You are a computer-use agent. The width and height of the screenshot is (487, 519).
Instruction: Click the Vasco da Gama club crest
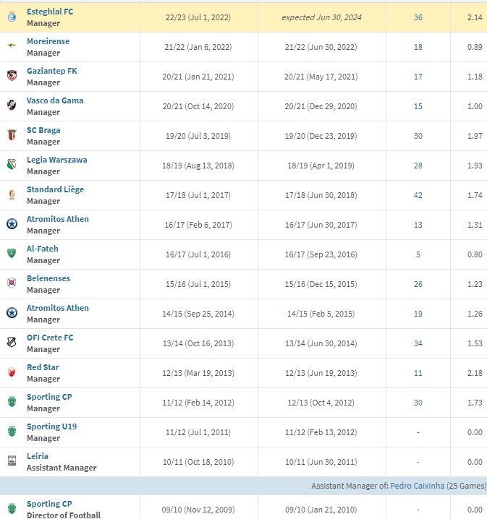[12, 106]
